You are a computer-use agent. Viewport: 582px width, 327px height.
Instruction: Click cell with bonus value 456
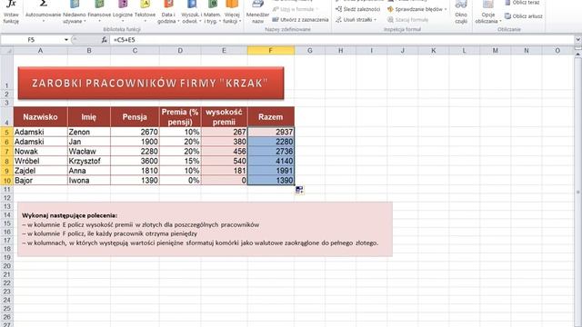click(x=224, y=152)
